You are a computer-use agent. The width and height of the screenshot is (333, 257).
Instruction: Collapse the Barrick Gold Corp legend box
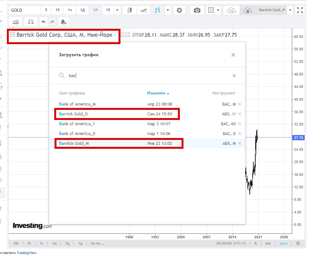click(12, 34)
